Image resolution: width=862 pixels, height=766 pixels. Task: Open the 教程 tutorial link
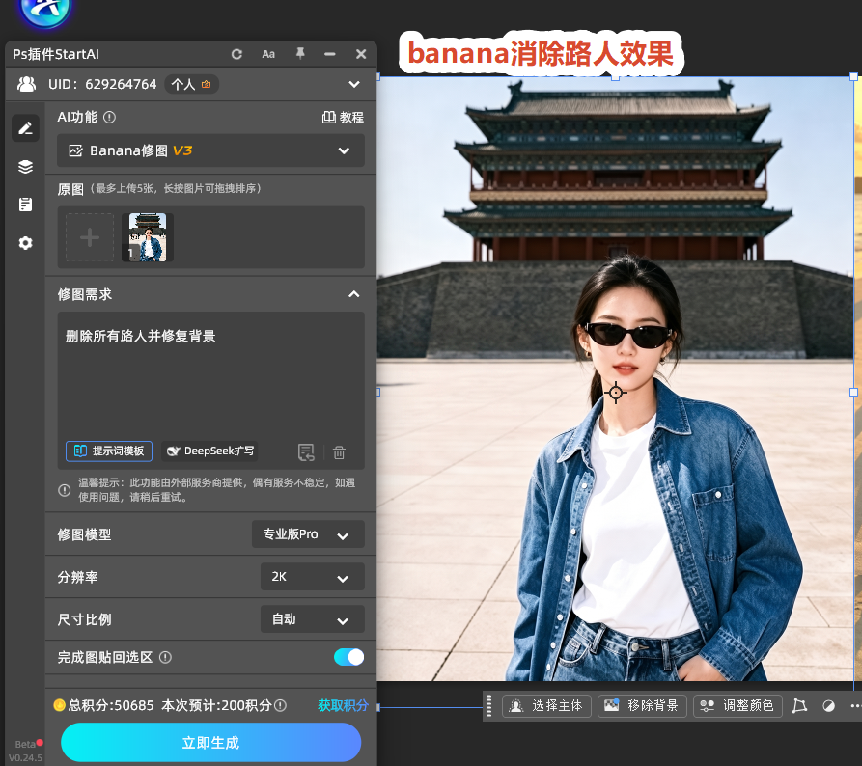[x=343, y=117]
